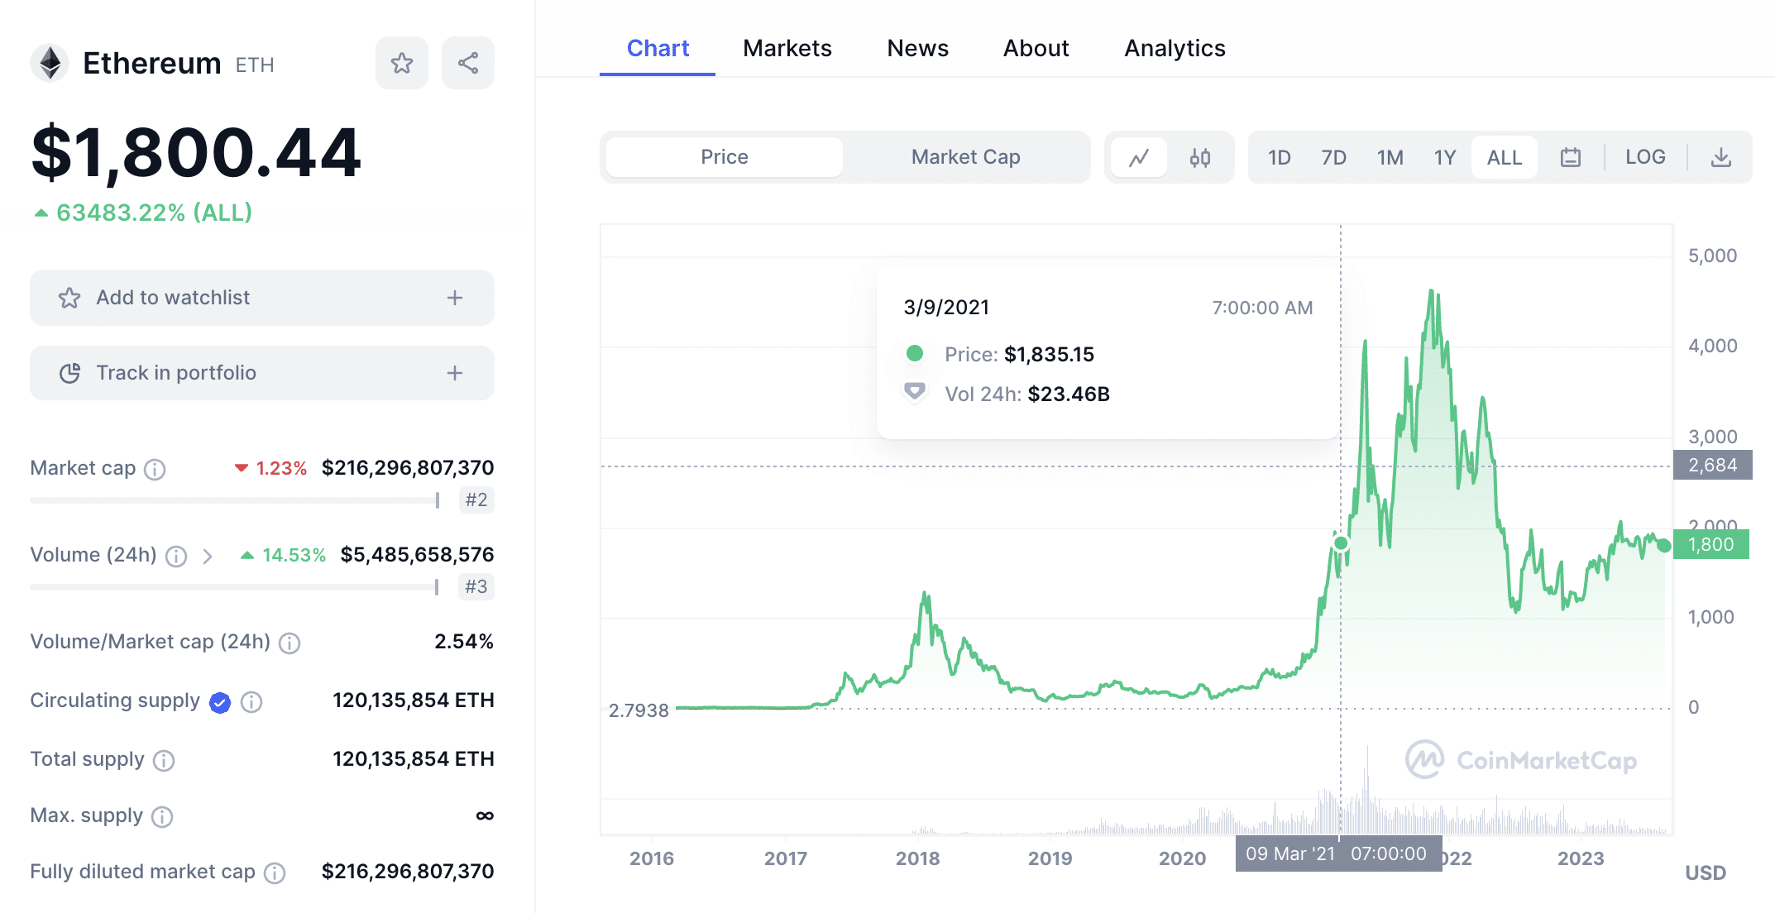Open the News tab
The image size is (1775, 913).
tap(918, 48)
